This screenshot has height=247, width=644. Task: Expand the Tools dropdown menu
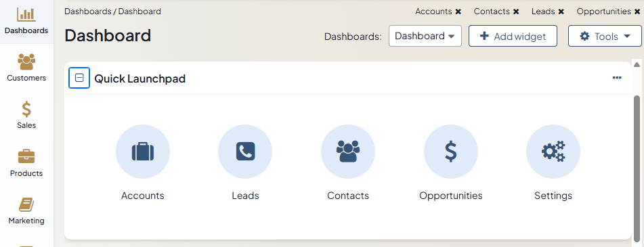click(x=605, y=36)
